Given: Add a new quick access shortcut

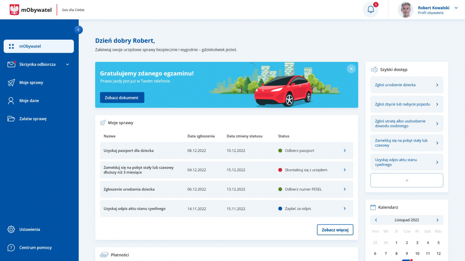Looking at the screenshot, I should point(406,180).
